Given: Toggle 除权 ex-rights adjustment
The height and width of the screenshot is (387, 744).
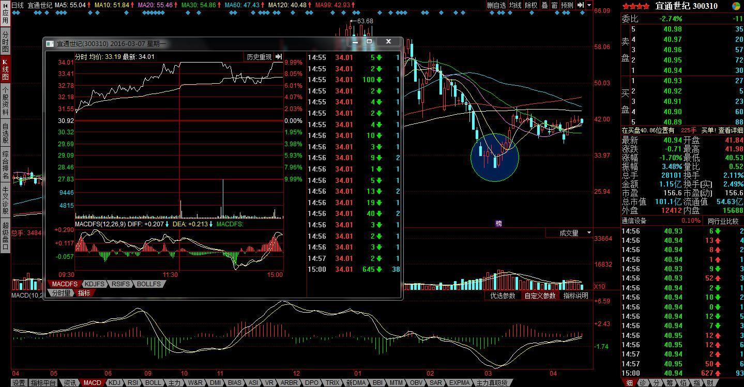Looking at the screenshot, I should tap(531, 5).
